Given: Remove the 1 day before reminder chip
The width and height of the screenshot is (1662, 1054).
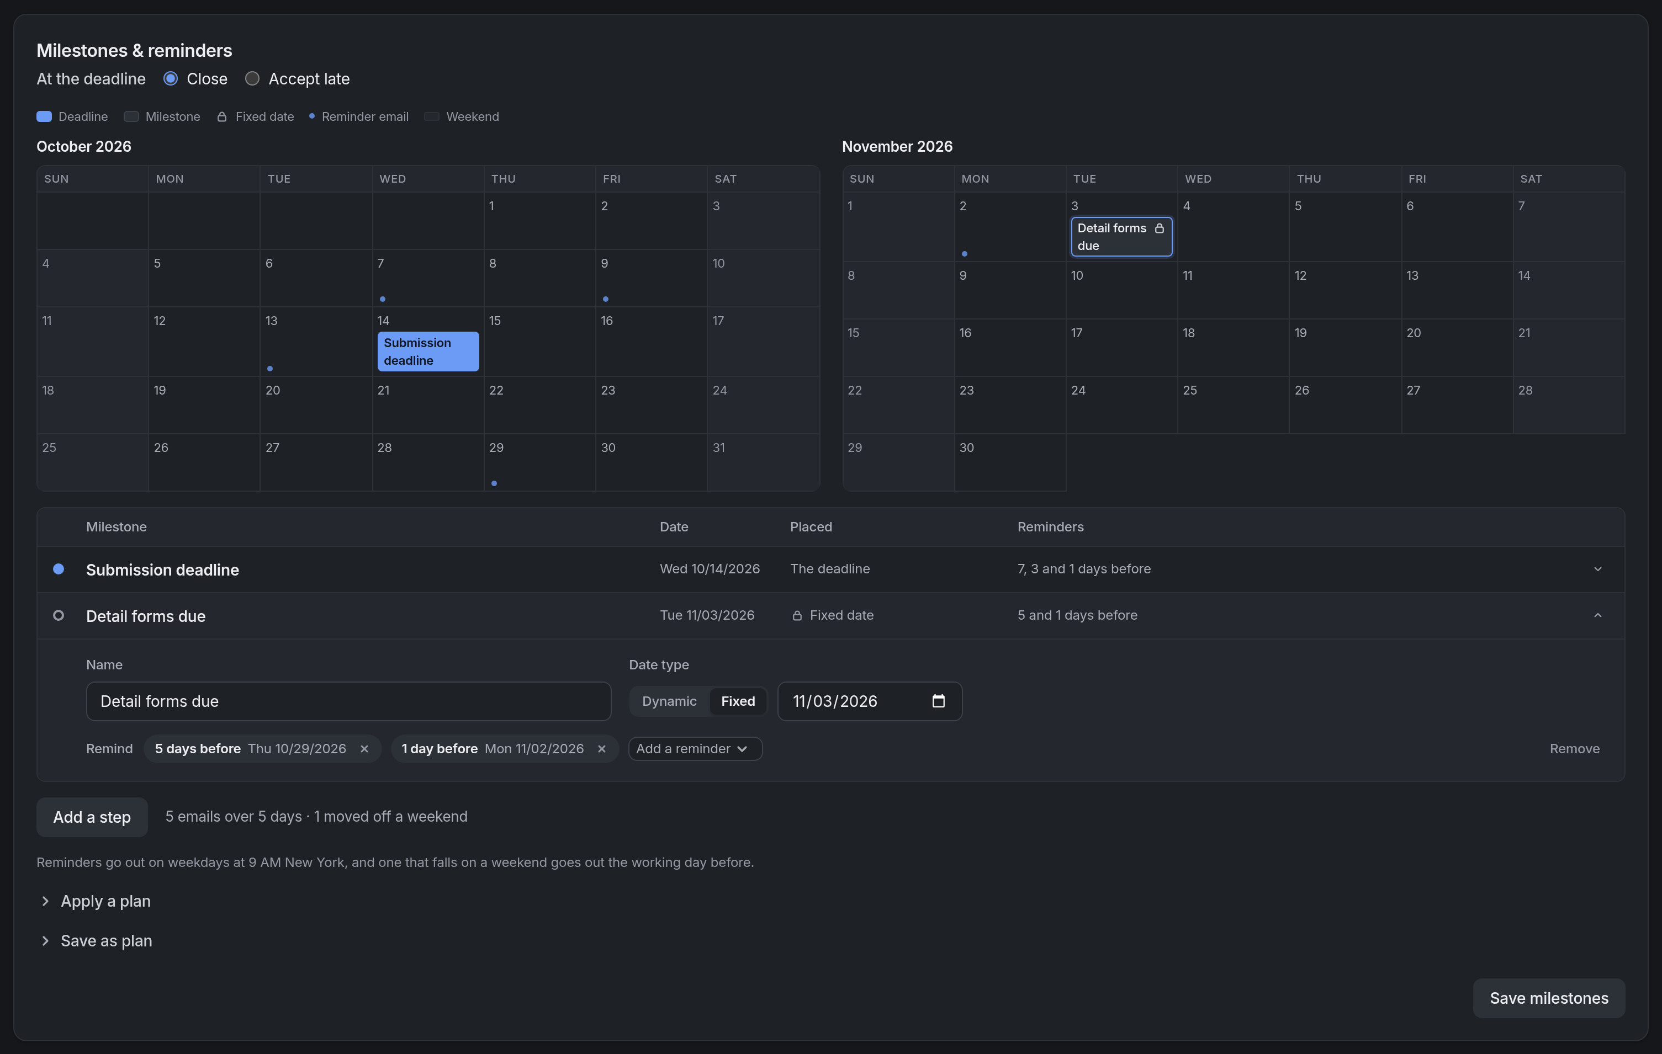Looking at the screenshot, I should click(602, 748).
